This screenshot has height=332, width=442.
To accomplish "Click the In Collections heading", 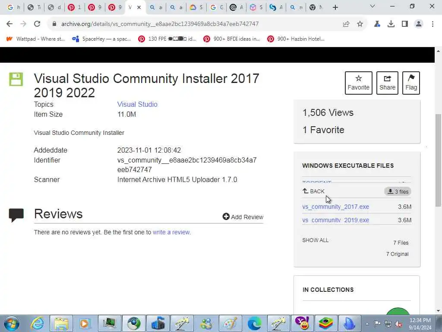I will [328, 290].
